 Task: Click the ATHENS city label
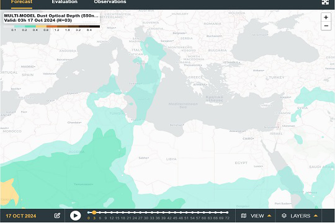tap(200, 84)
